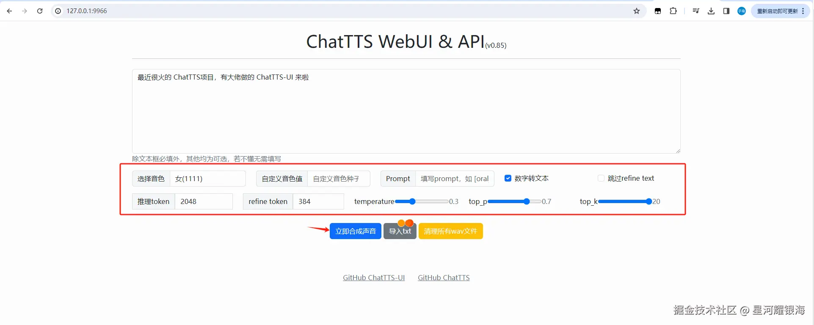814x325 pixels.
Task: Adjust the top_k slider
Action: point(625,201)
